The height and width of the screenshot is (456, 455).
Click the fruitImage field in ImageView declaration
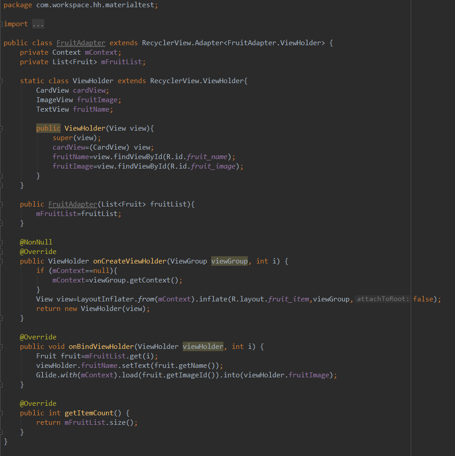pos(97,100)
